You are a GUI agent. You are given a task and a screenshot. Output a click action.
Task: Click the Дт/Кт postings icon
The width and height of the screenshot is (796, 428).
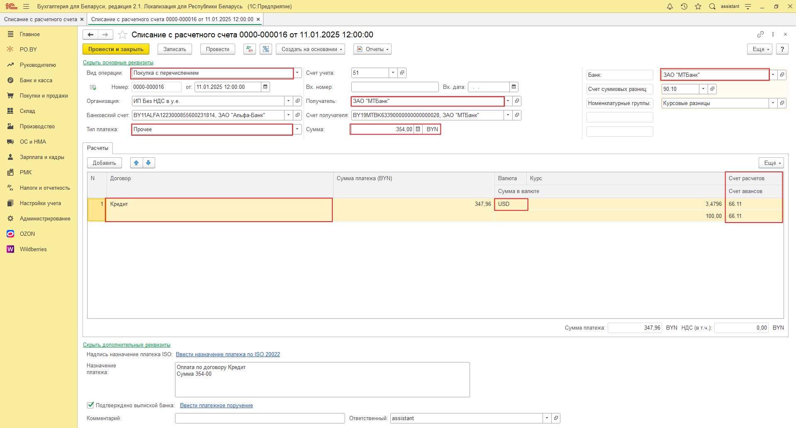249,49
